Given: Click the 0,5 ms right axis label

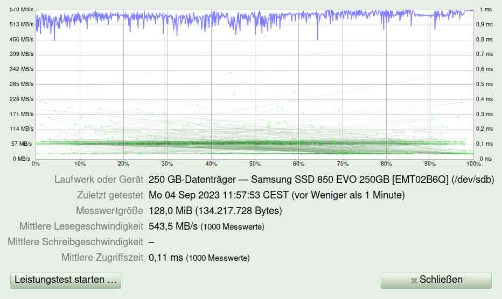Looking at the screenshot, I should (484, 84).
